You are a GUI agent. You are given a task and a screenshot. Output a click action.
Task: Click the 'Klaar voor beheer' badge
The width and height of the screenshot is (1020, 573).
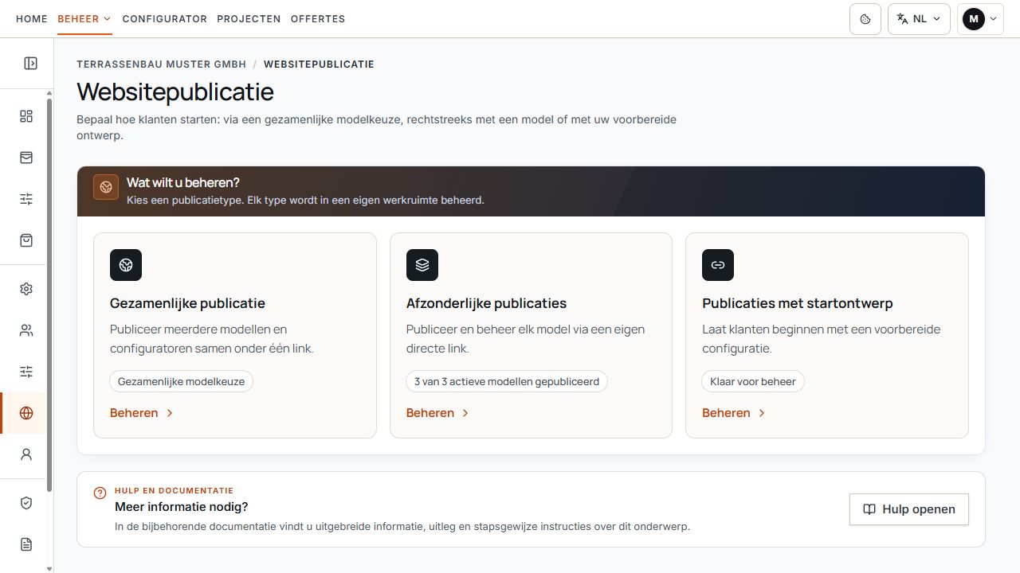tap(753, 381)
